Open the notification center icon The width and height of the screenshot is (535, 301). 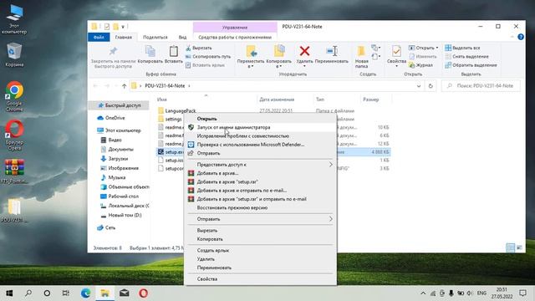(522, 293)
